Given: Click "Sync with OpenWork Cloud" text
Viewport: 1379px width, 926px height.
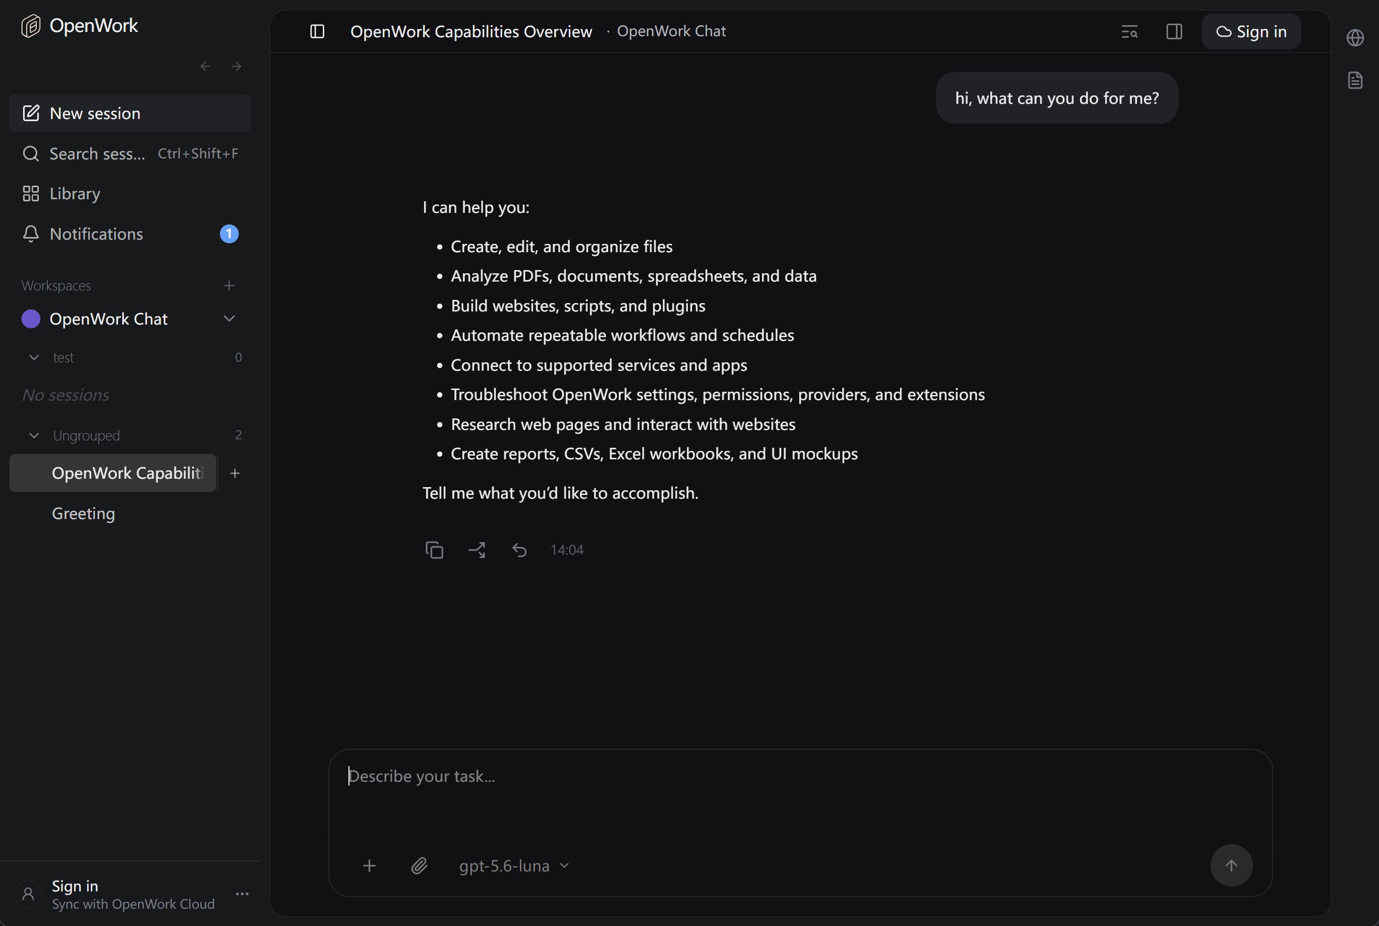Looking at the screenshot, I should click(x=133, y=904).
